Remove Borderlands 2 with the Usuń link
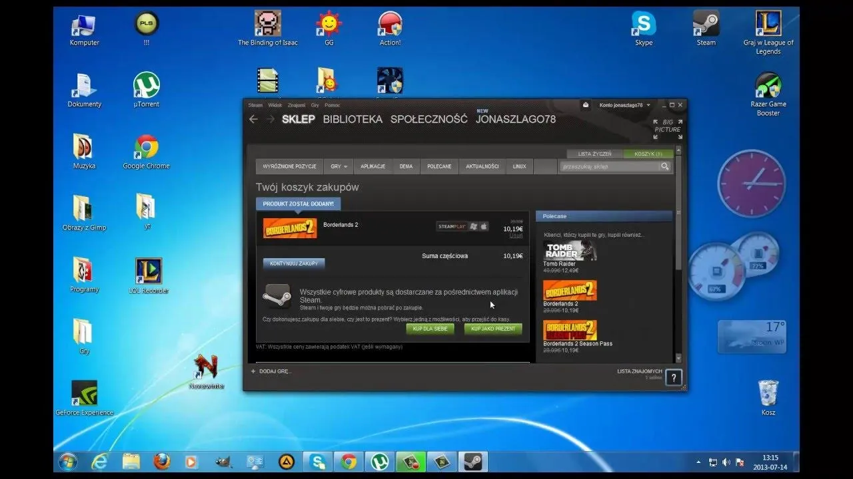This screenshot has height=479, width=853. [516, 236]
